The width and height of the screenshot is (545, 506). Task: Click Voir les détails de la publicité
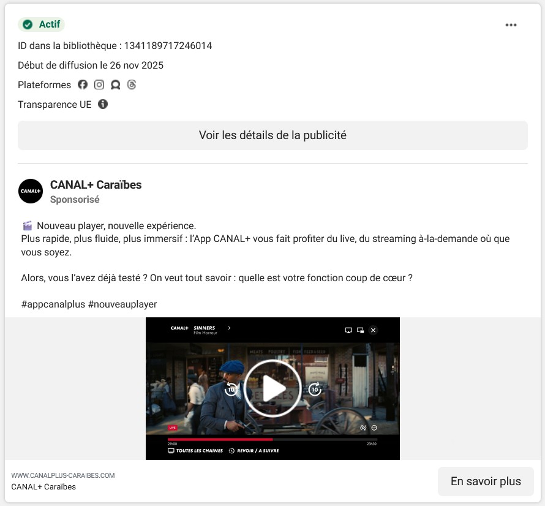coord(272,135)
